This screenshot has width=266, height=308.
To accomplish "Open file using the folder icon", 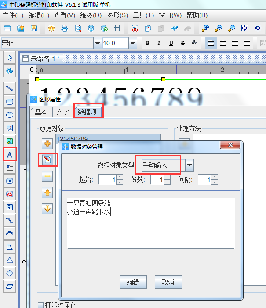I will click(x=21, y=28).
